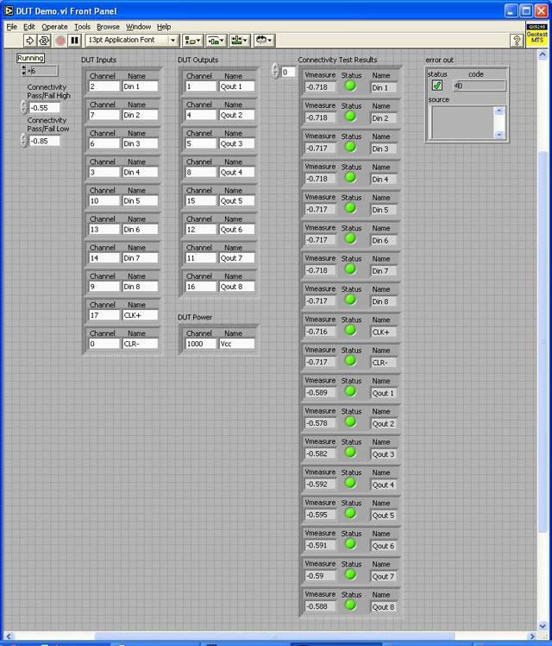Click the Vmeasure value -0.716 for CLK+
Screen dimensions: 552x646
321,332
